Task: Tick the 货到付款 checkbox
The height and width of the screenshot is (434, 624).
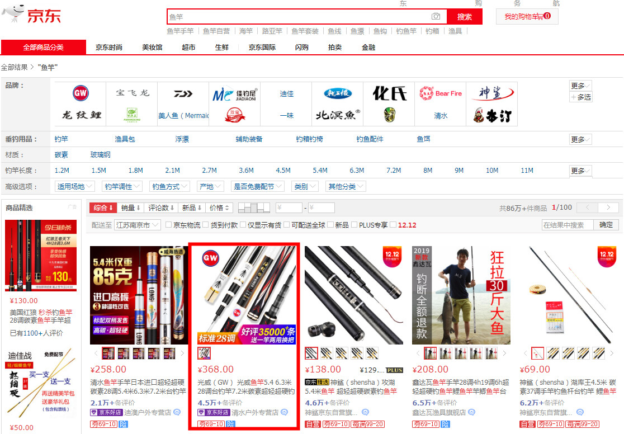Action: 205,225
